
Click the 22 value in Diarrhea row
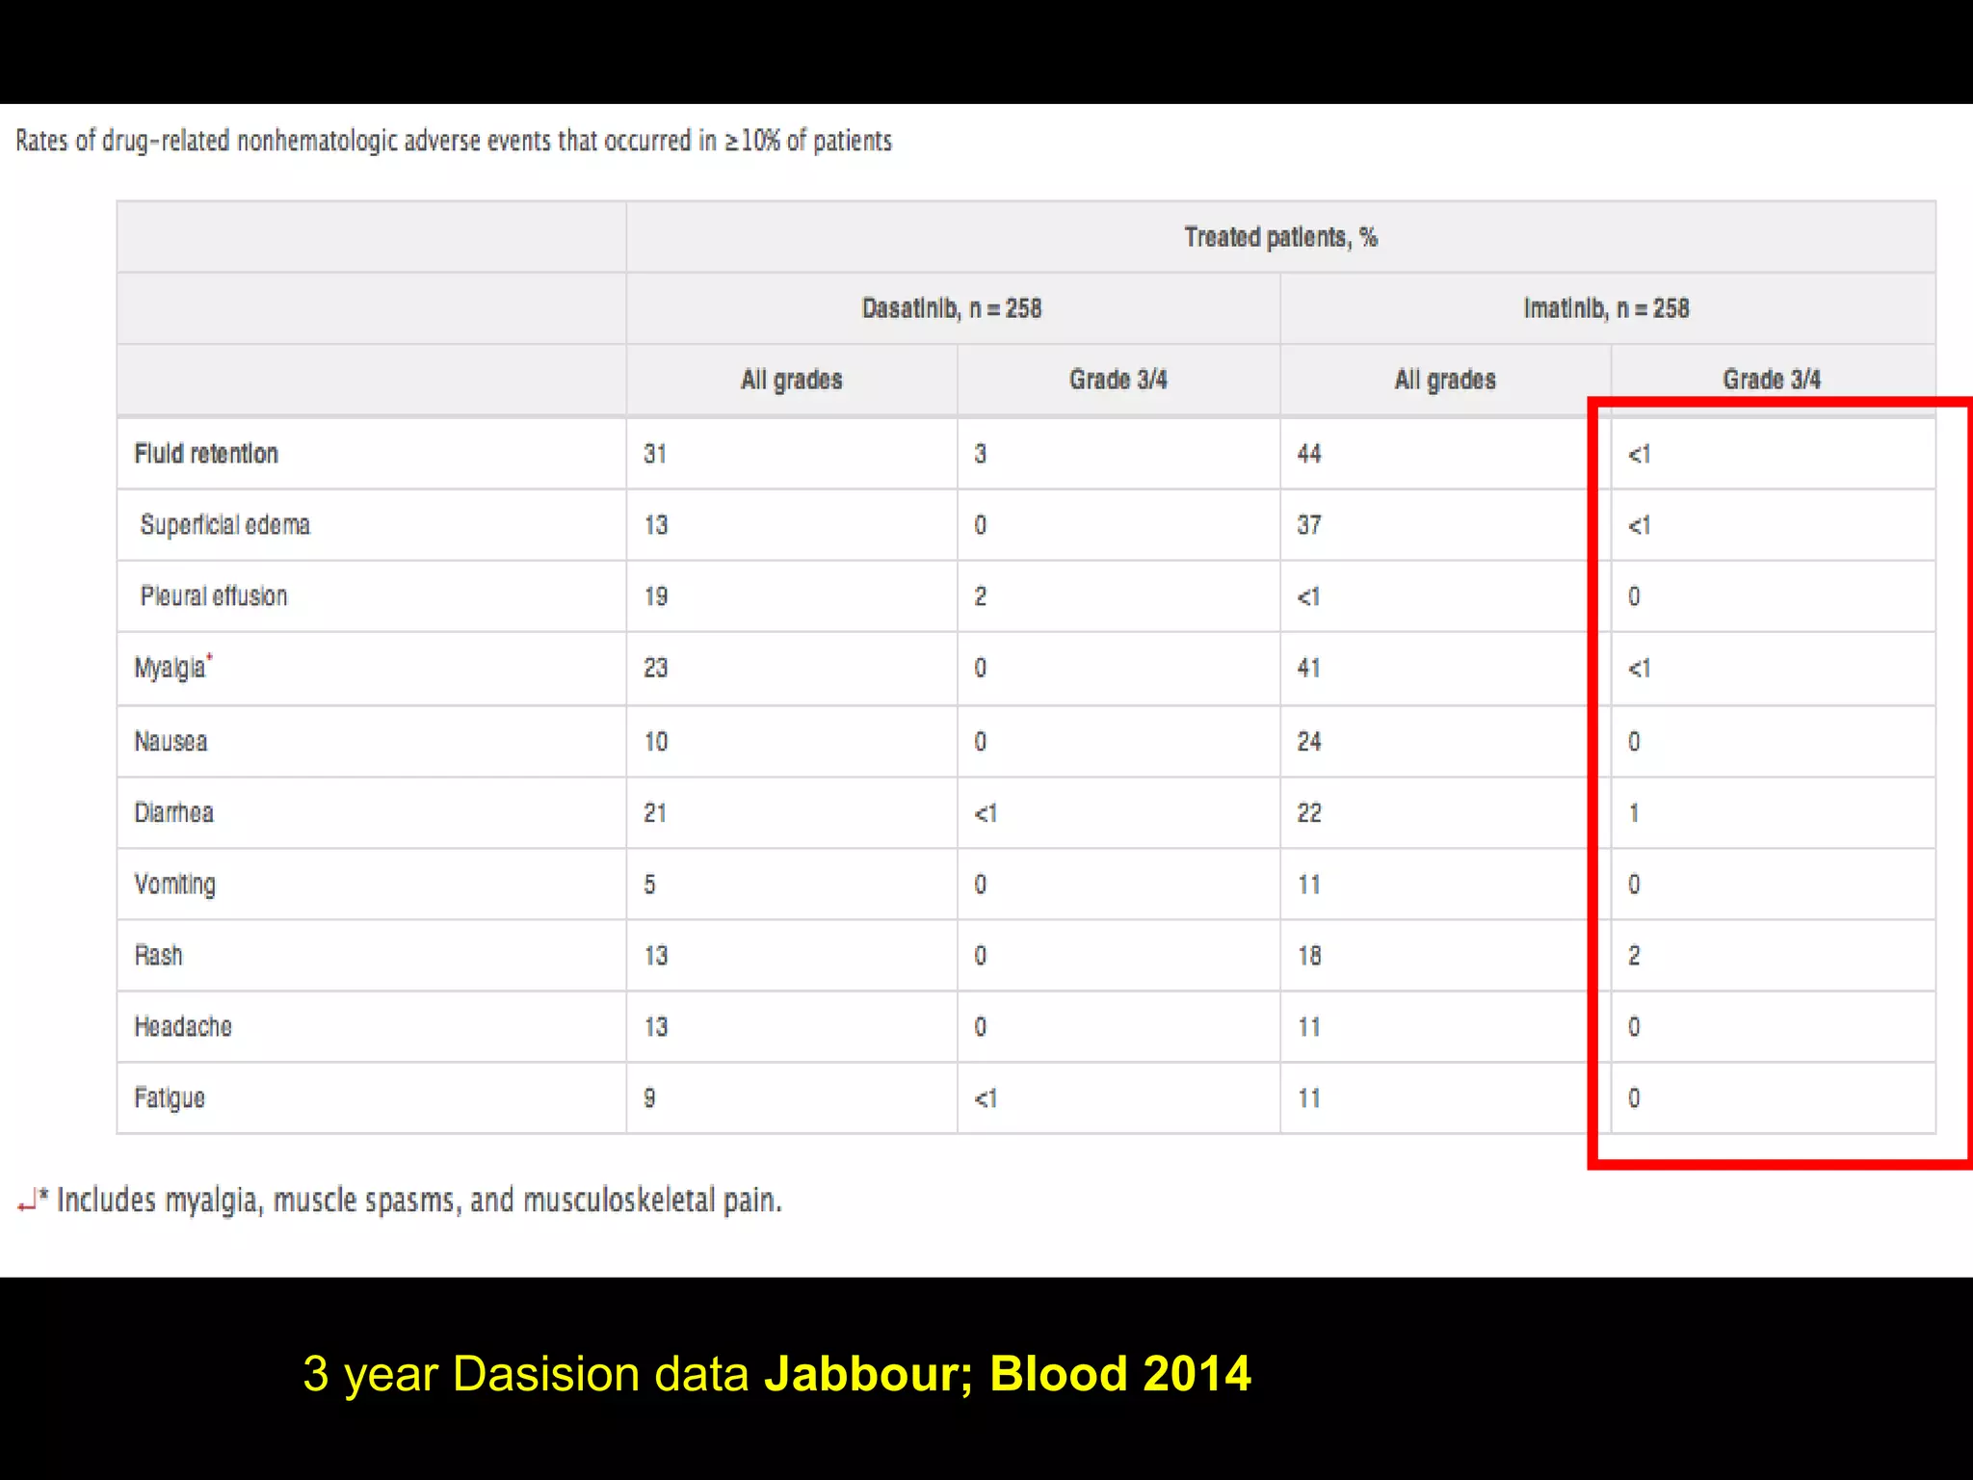[x=1309, y=813]
